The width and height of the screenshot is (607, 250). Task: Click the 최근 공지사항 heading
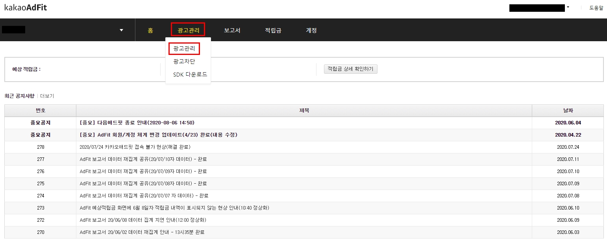19,96
